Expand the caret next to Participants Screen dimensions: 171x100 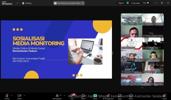(64, 95)
